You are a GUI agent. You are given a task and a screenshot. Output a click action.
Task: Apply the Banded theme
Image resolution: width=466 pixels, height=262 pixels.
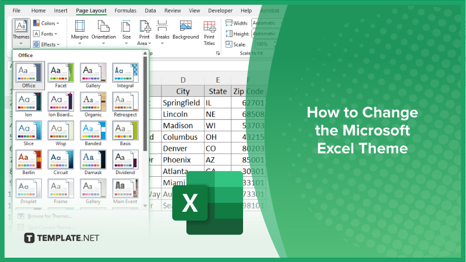pyautogui.click(x=93, y=133)
